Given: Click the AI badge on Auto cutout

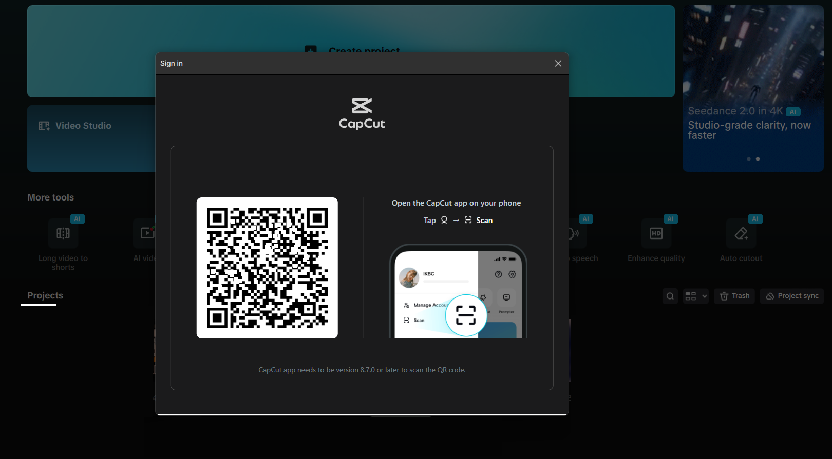Looking at the screenshot, I should pos(755,219).
